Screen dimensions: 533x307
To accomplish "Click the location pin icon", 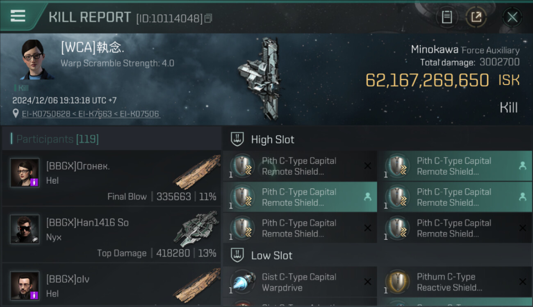I will (x=16, y=113).
